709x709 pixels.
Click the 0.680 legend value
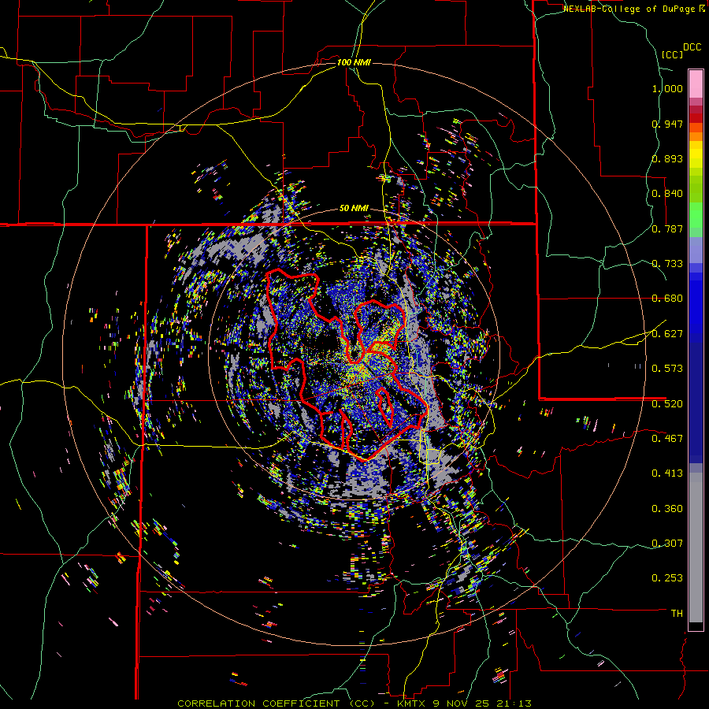click(x=667, y=299)
